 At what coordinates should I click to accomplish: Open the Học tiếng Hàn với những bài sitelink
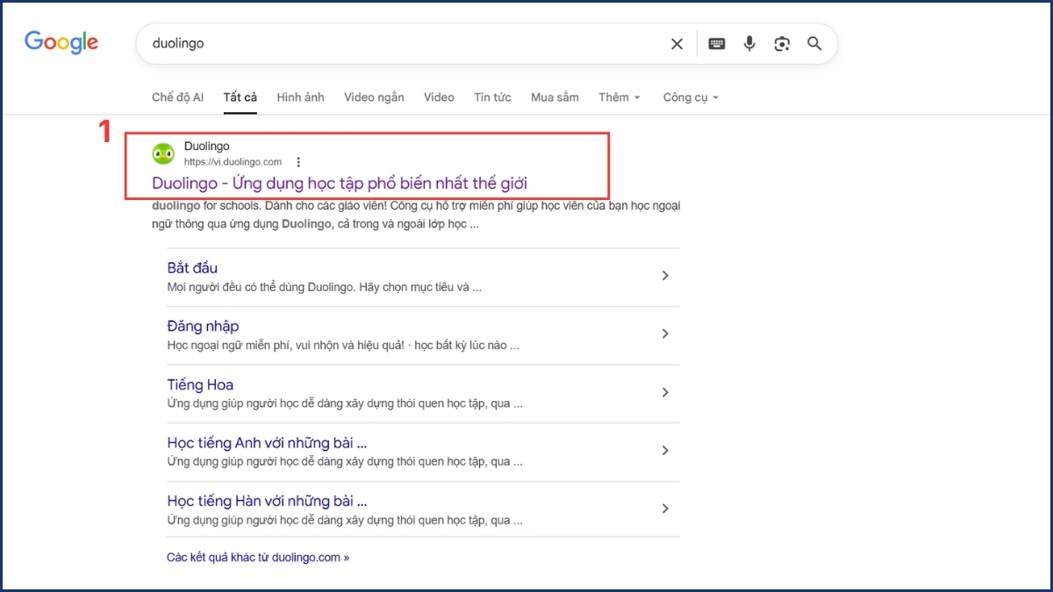[x=267, y=501]
